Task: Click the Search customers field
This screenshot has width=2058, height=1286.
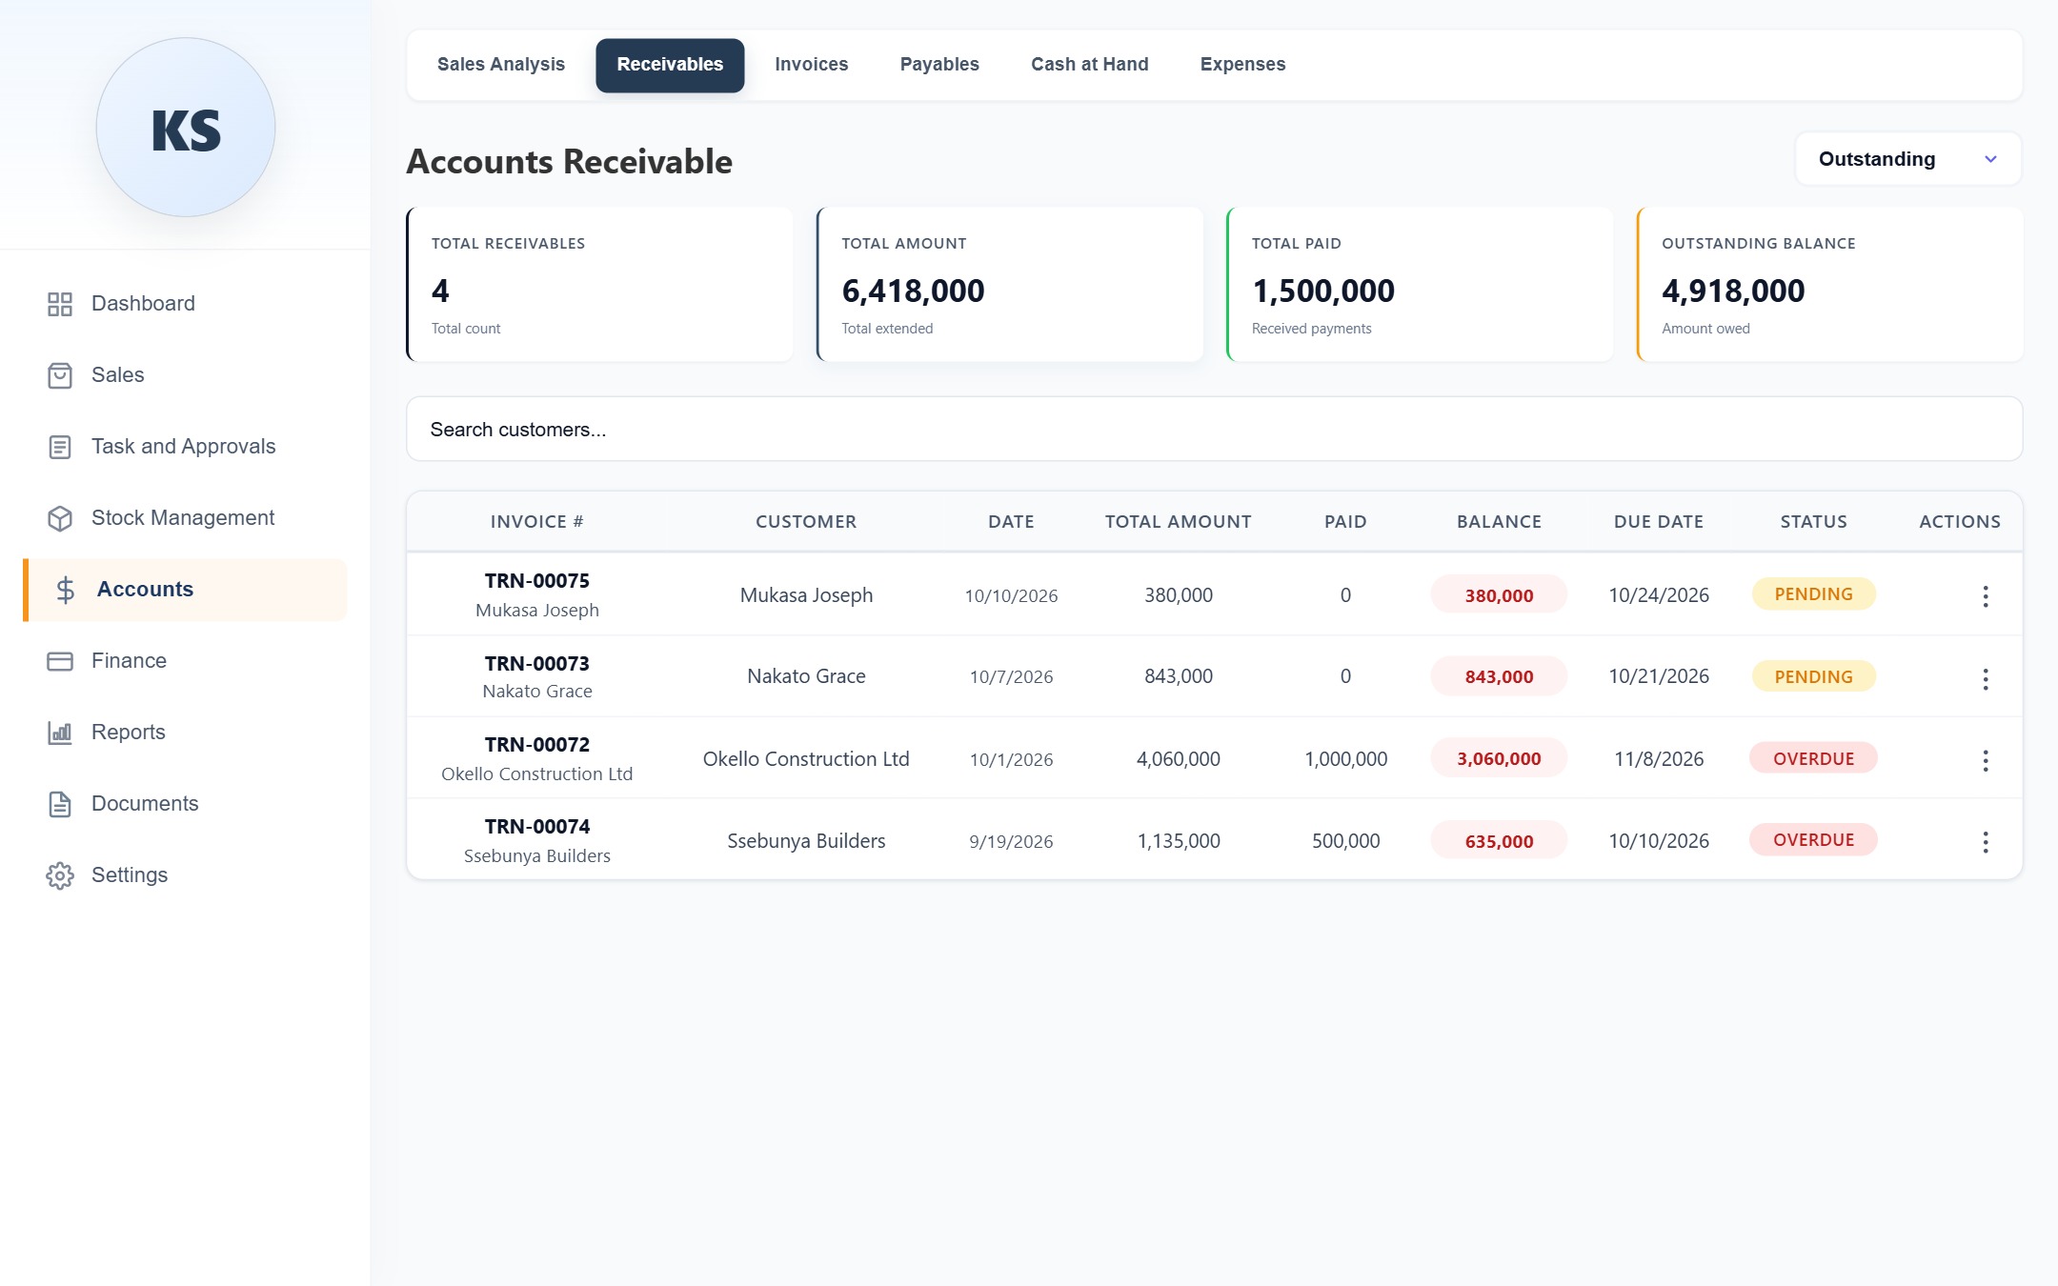Action: click(x=1215, y=430)
